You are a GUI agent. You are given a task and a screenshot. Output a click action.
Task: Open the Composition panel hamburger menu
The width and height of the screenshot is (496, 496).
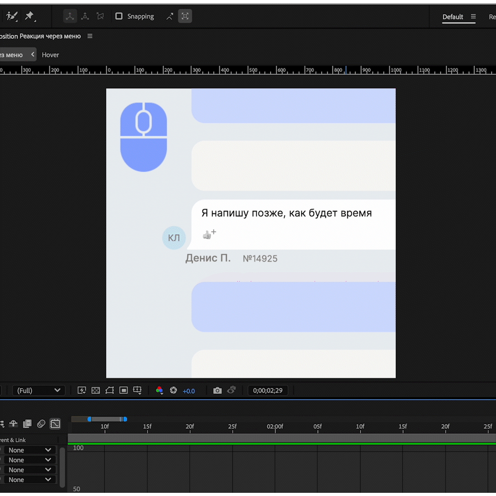click(90, 36)
